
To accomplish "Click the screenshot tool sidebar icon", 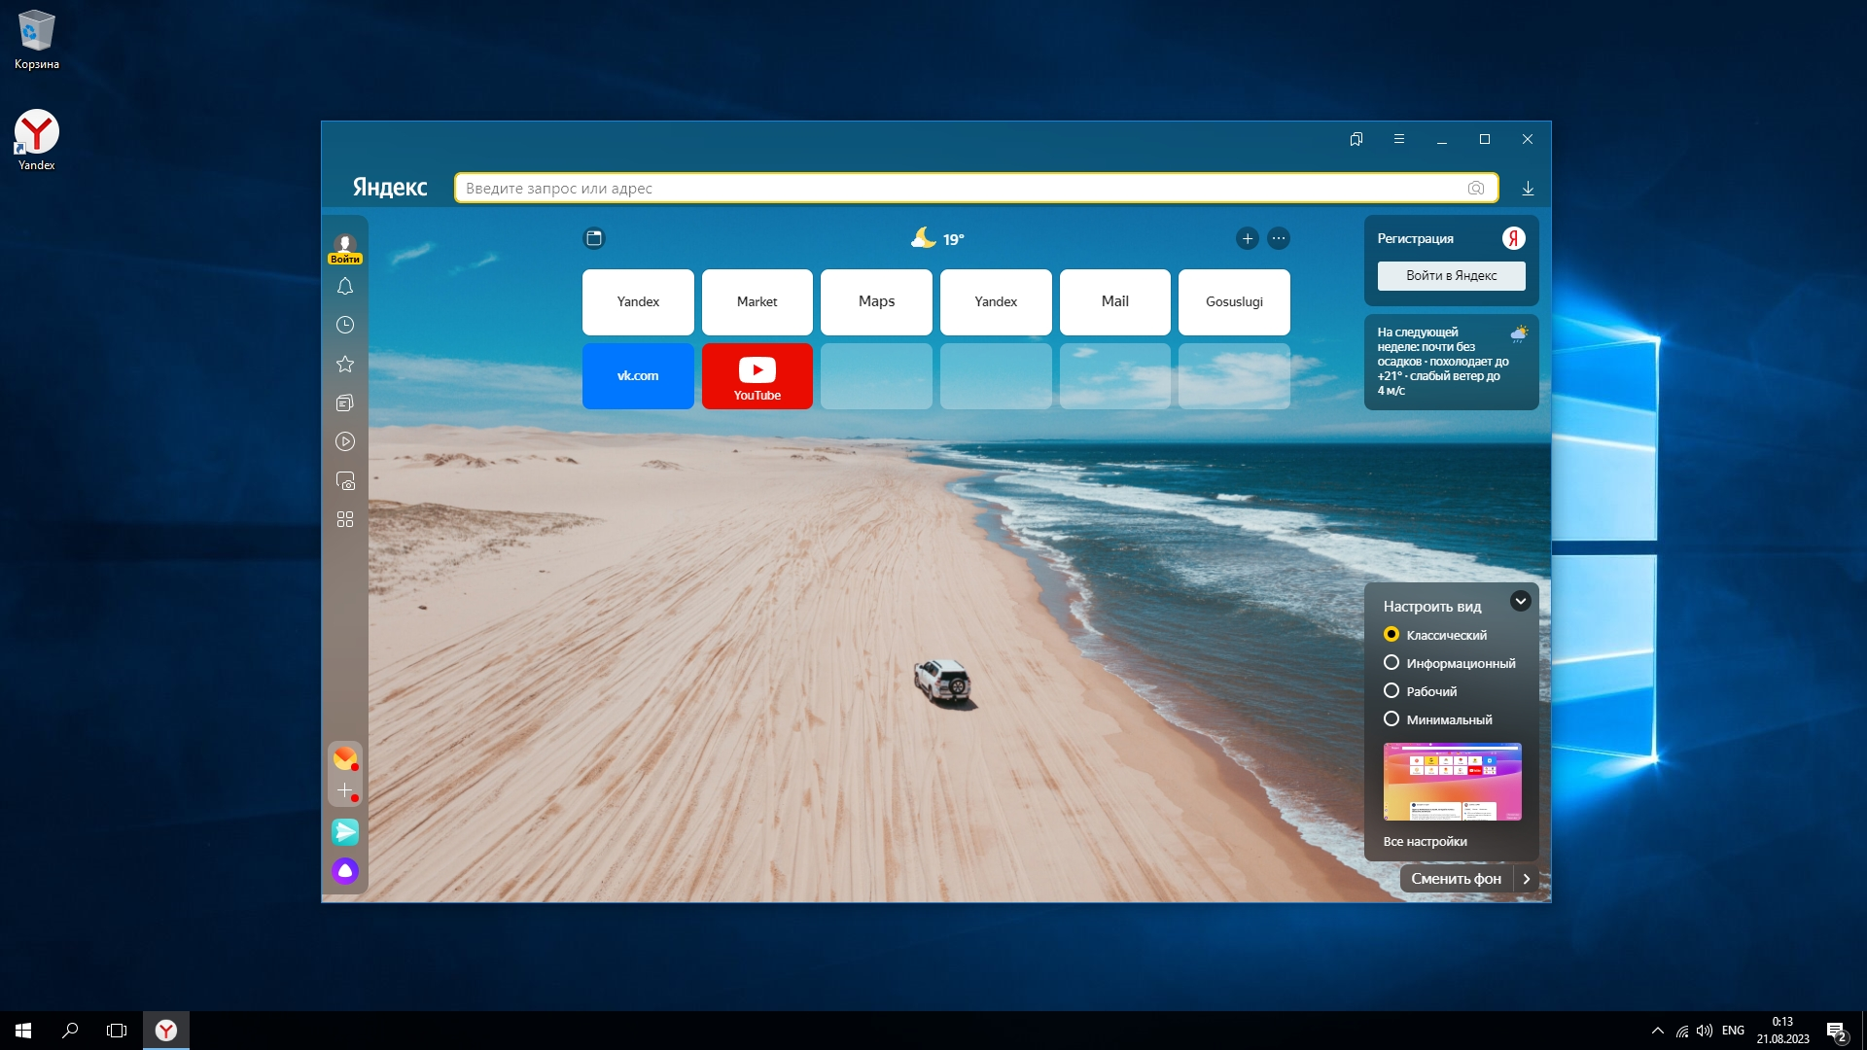I will [x=345, y=480].
